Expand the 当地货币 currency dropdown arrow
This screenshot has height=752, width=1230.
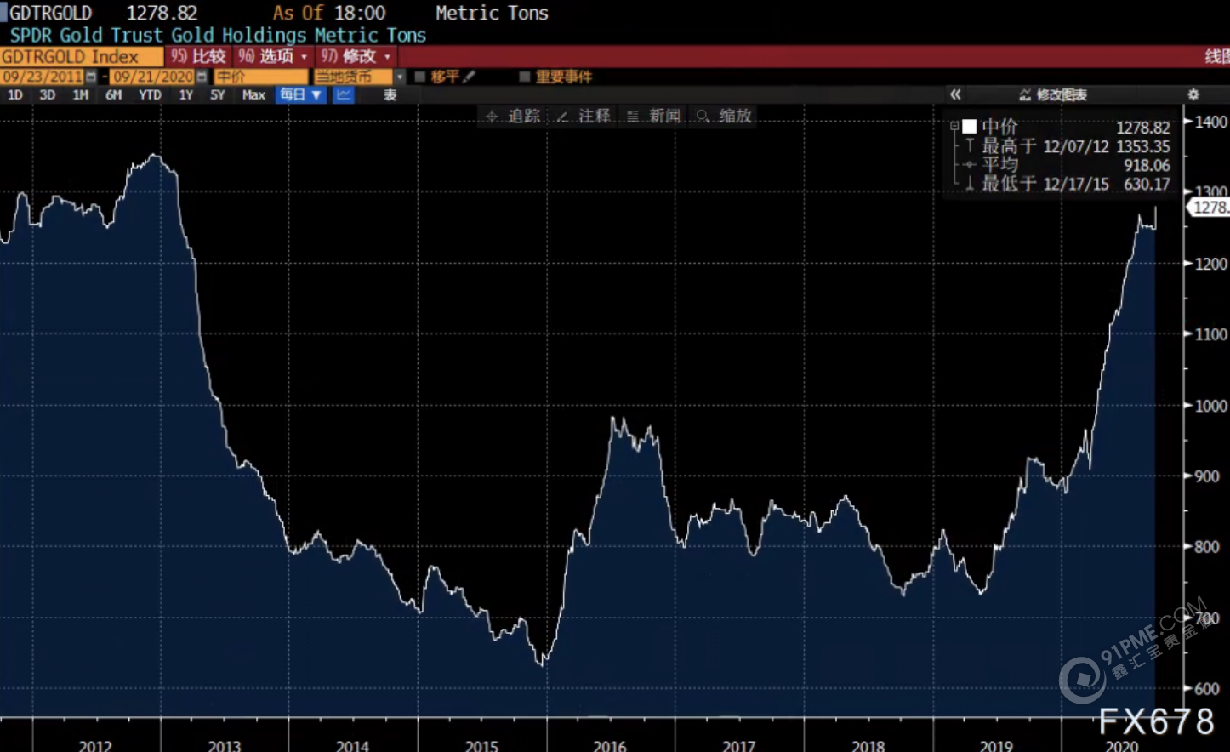click(400, 77)
